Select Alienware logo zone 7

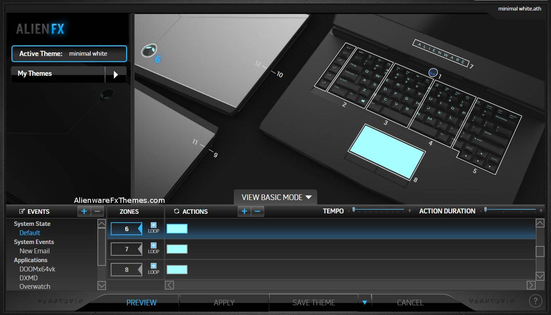441,53
